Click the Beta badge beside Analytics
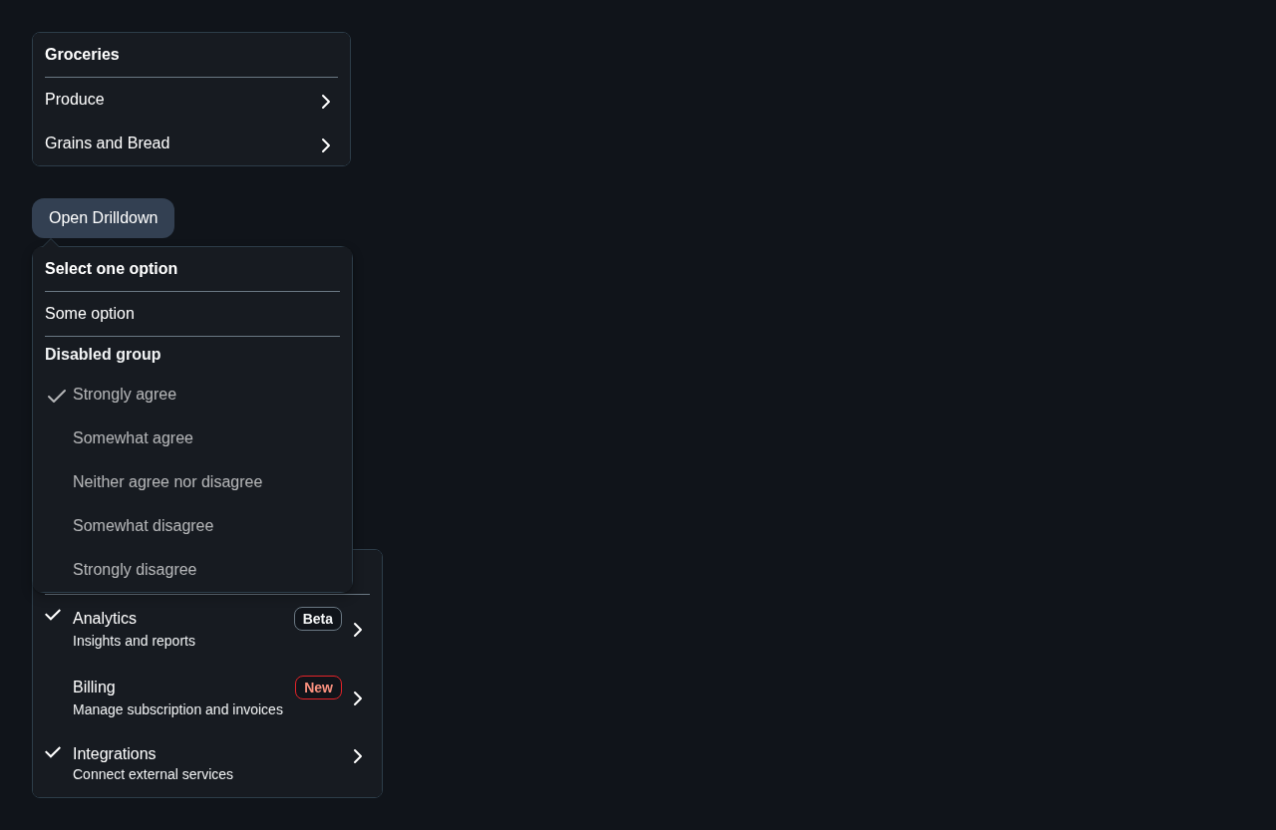This screenshot has width=1276, height=830. pyautogui.click(x=318, y=619)
